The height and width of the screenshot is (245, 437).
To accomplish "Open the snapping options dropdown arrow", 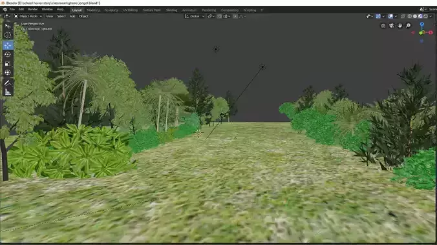I will click(227, 16).
